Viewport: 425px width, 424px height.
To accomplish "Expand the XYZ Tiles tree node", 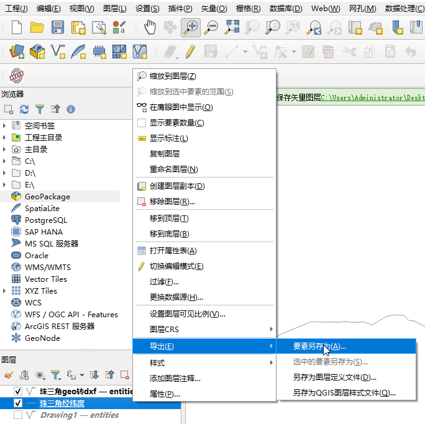I will point(5,291).
